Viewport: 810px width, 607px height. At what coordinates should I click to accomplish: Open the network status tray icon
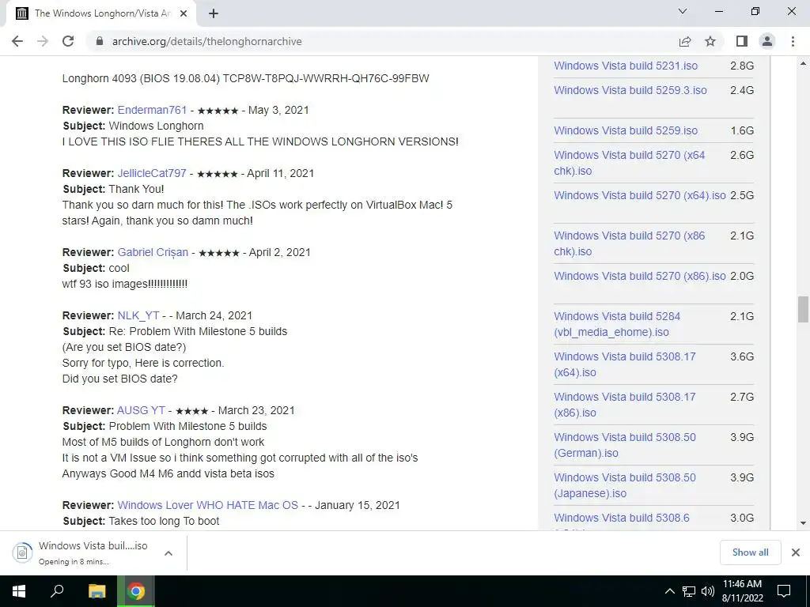click(689, 591)
